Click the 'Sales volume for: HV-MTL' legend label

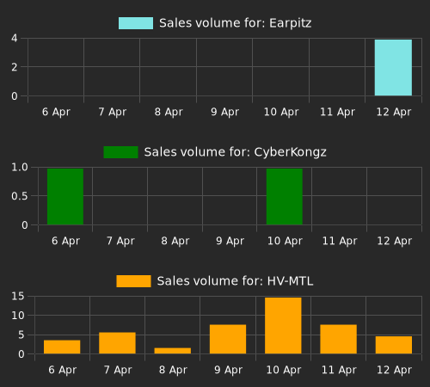[235, 281]
